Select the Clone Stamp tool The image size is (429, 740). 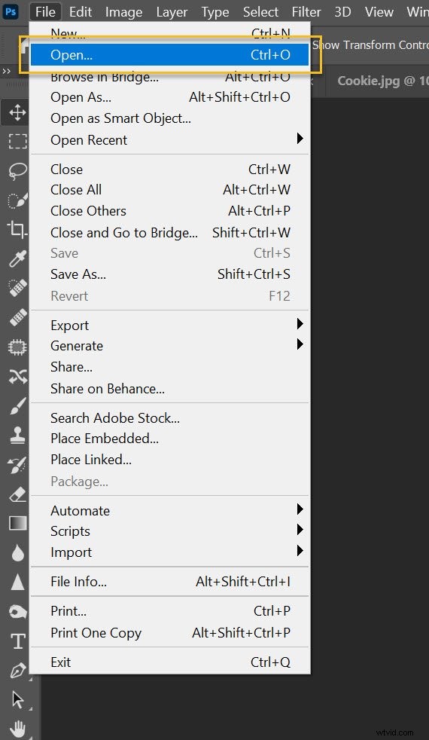tap(17, 435)
